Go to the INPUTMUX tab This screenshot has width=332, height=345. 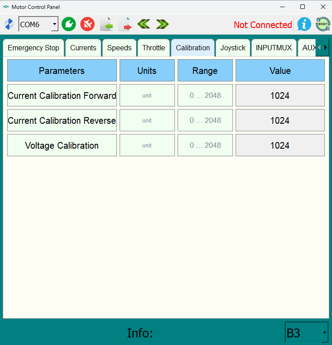tap(274, 48)
